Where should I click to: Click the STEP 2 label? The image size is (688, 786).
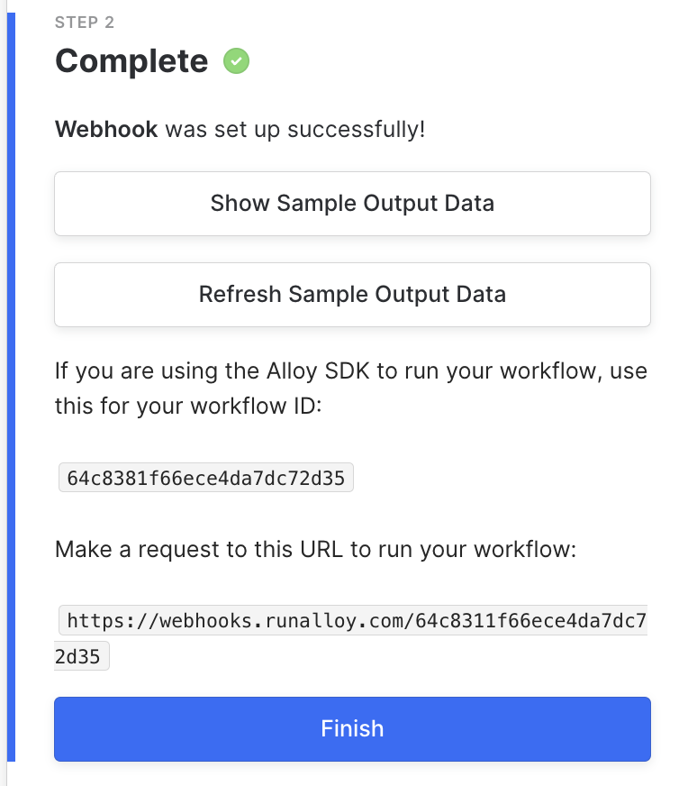(85, 23)
